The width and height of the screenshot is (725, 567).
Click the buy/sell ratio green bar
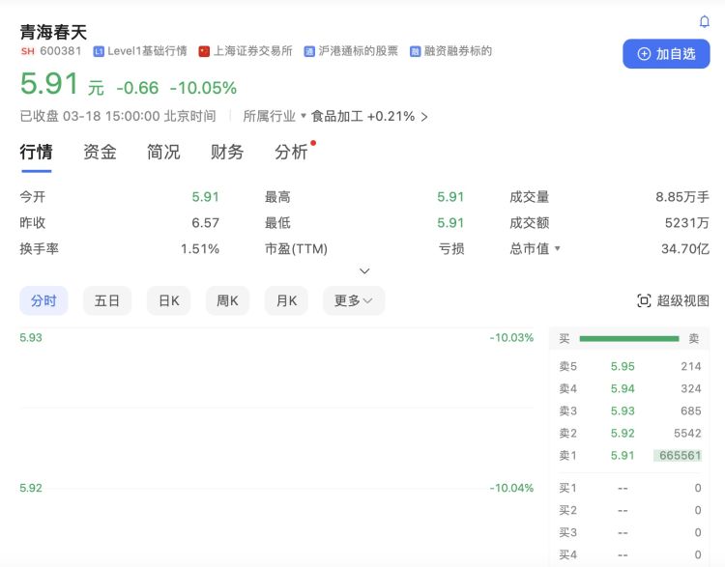point(629,339)
